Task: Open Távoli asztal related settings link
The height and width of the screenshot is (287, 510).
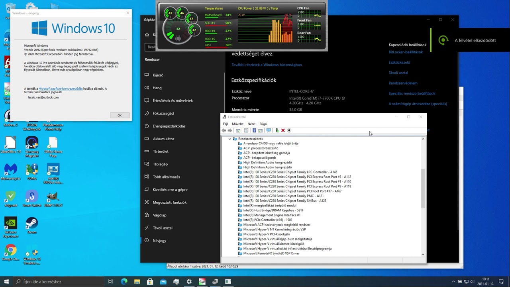Action: pyautogui.click(x=398, y=73)
